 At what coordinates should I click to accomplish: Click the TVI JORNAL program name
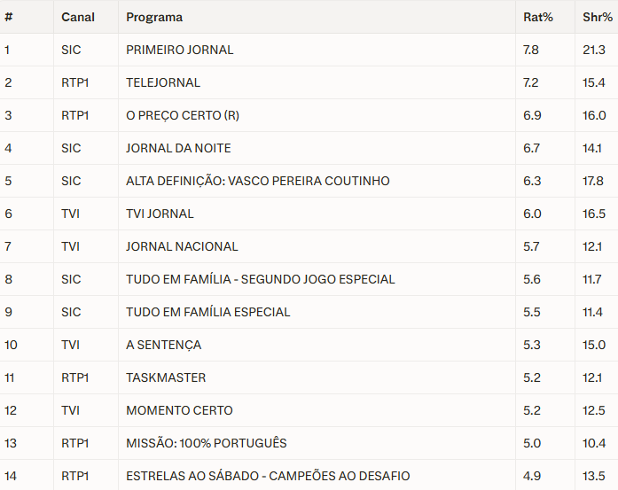click(x=160, y=214)
